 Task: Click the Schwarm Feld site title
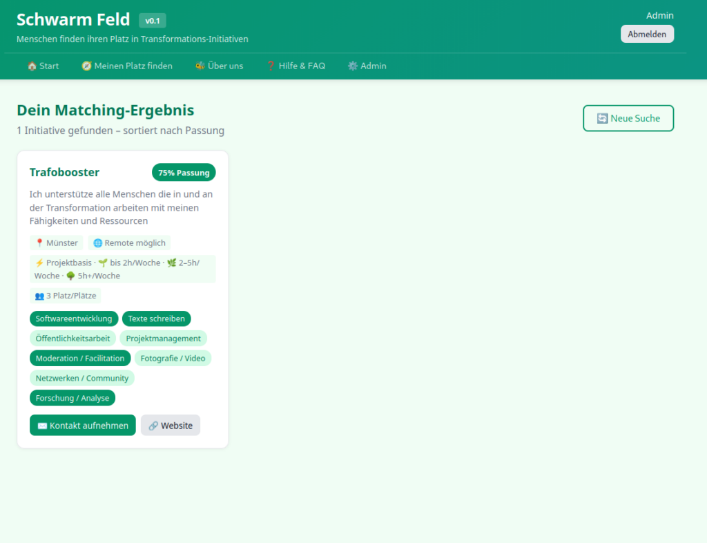(x=73, y=20)
